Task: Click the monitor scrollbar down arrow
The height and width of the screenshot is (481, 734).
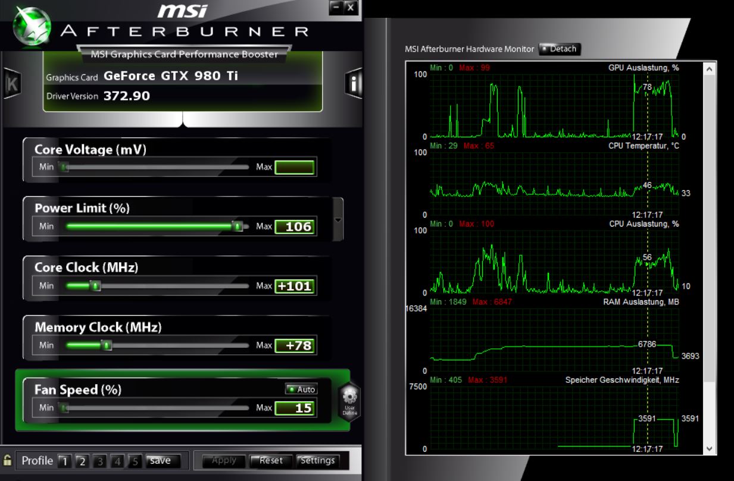Action: coord(709,448)
